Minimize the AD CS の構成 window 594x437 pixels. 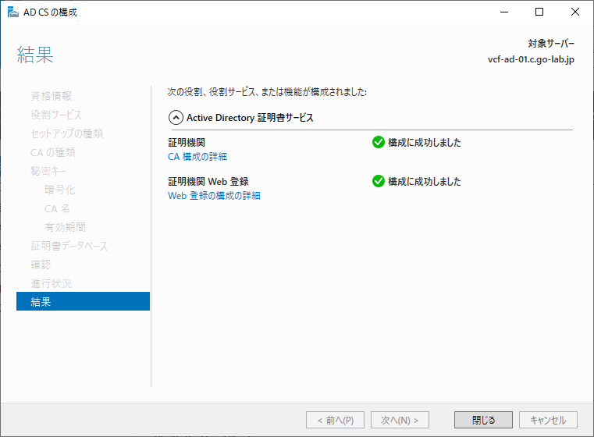coord(504,12)
